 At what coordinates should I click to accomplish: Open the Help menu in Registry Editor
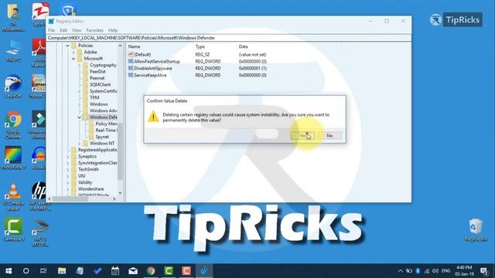(x=113, y=30)
